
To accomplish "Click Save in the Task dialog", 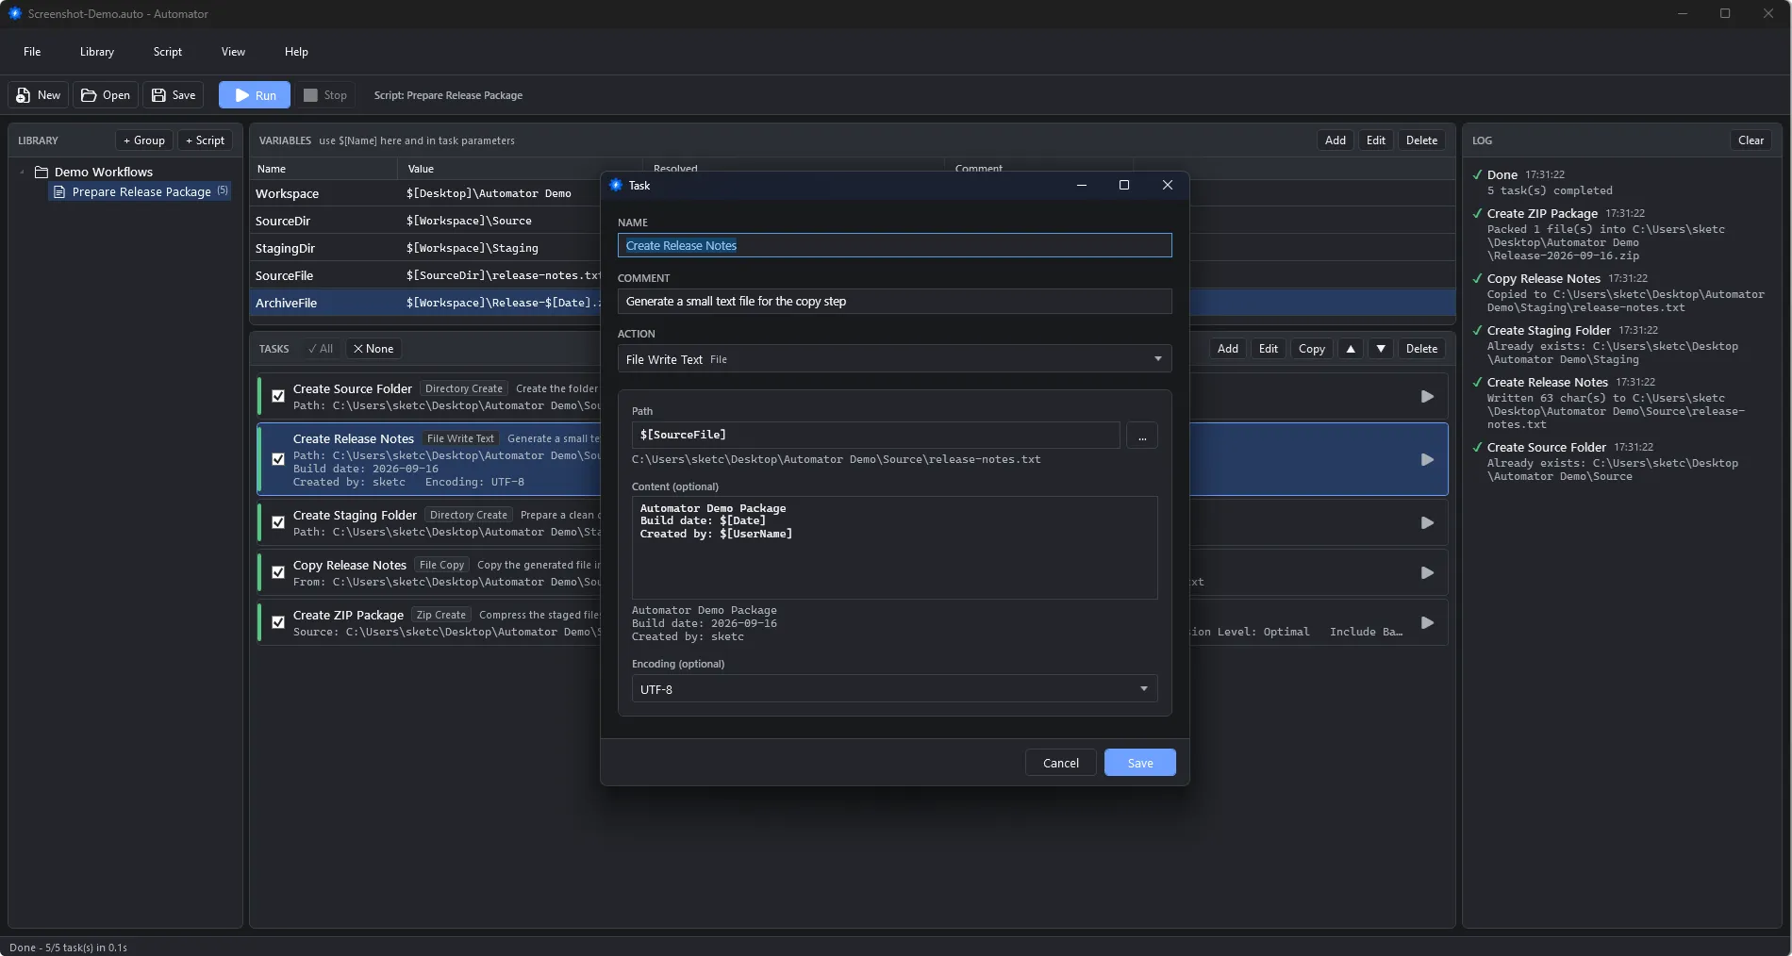I will [x=1140, y=763].
